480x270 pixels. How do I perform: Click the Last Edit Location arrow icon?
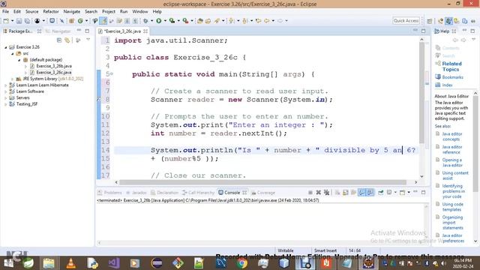[258, 21]
